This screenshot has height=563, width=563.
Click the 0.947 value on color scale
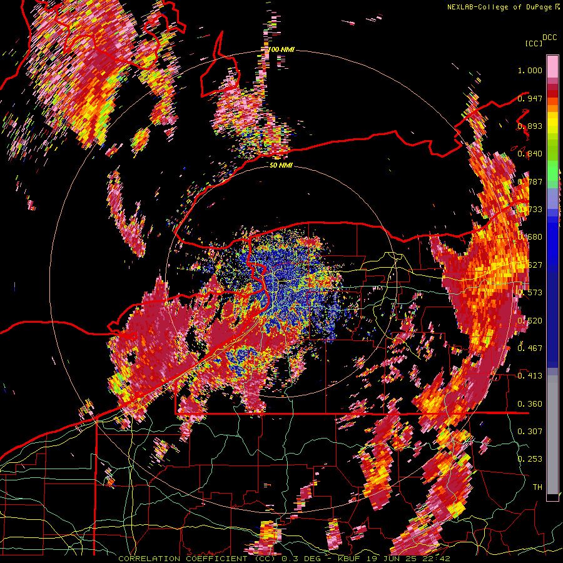(530, 98)
